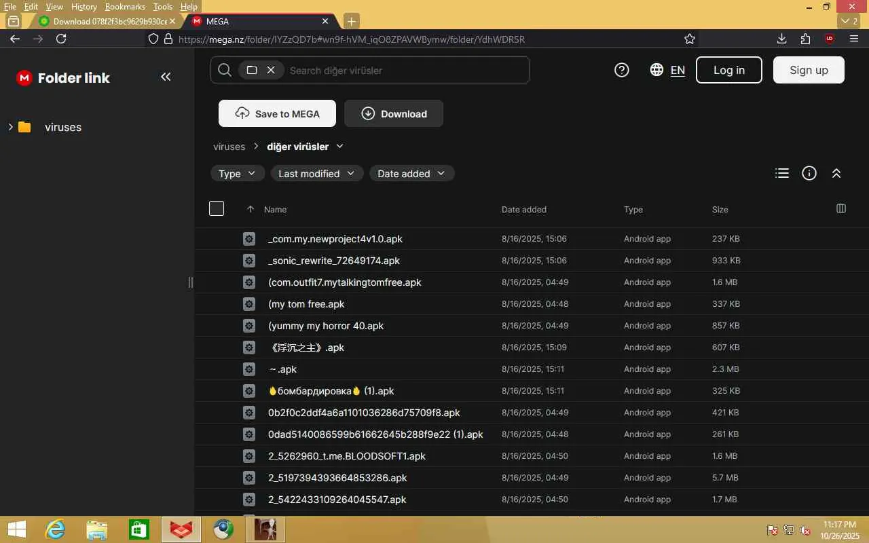869x543 pixels.
Task: Click the icon for 2_5262960_t.me.BLOODSOFT1.apk
Action: [249, 456]
